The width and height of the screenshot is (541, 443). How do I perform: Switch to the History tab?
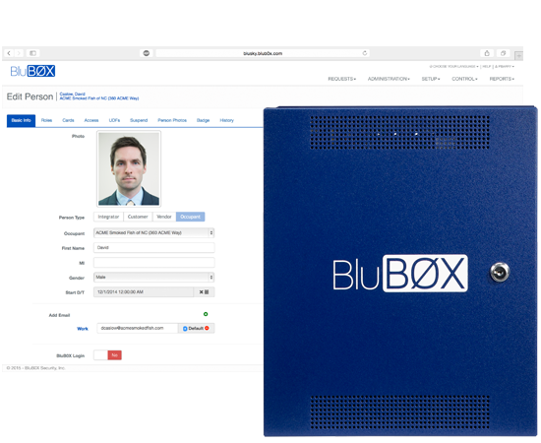click(x=226, y=120)
